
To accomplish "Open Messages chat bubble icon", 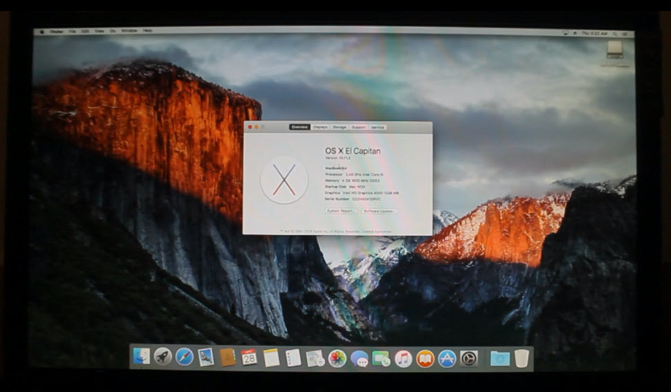I will pyautogui.click(x=359, y=358).
